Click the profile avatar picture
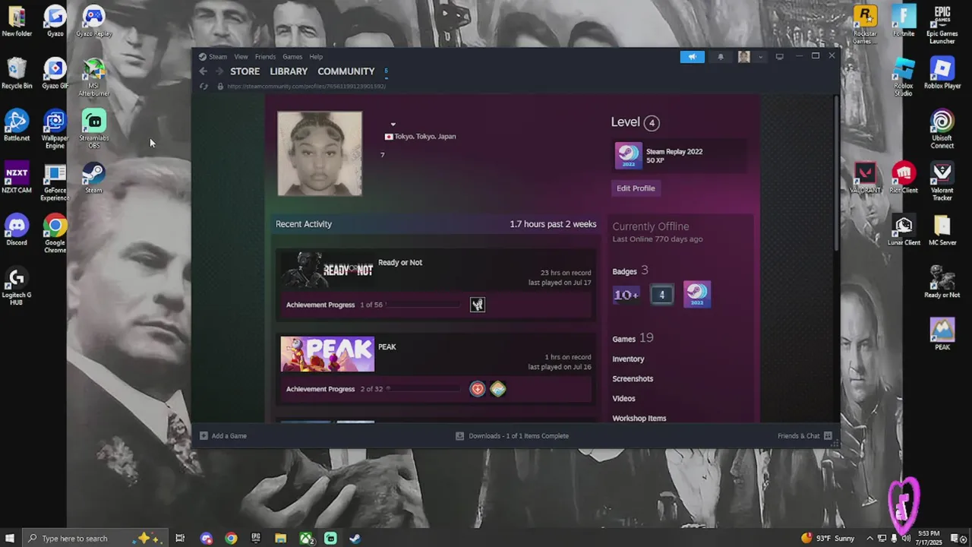This screenshot has height=547, width=972. (320, 153)
